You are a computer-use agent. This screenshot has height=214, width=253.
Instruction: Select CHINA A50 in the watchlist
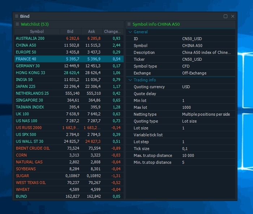[x=26, y=45]
